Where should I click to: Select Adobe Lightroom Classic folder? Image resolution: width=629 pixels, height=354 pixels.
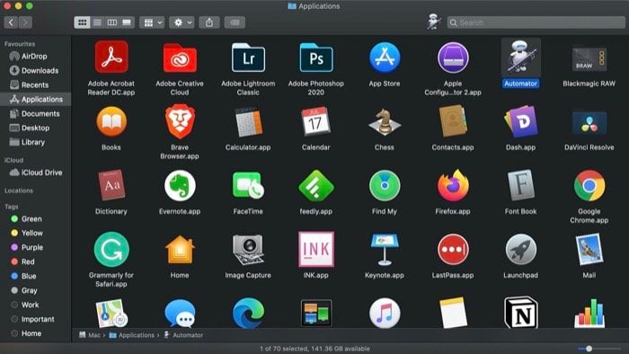click(248, 58)
